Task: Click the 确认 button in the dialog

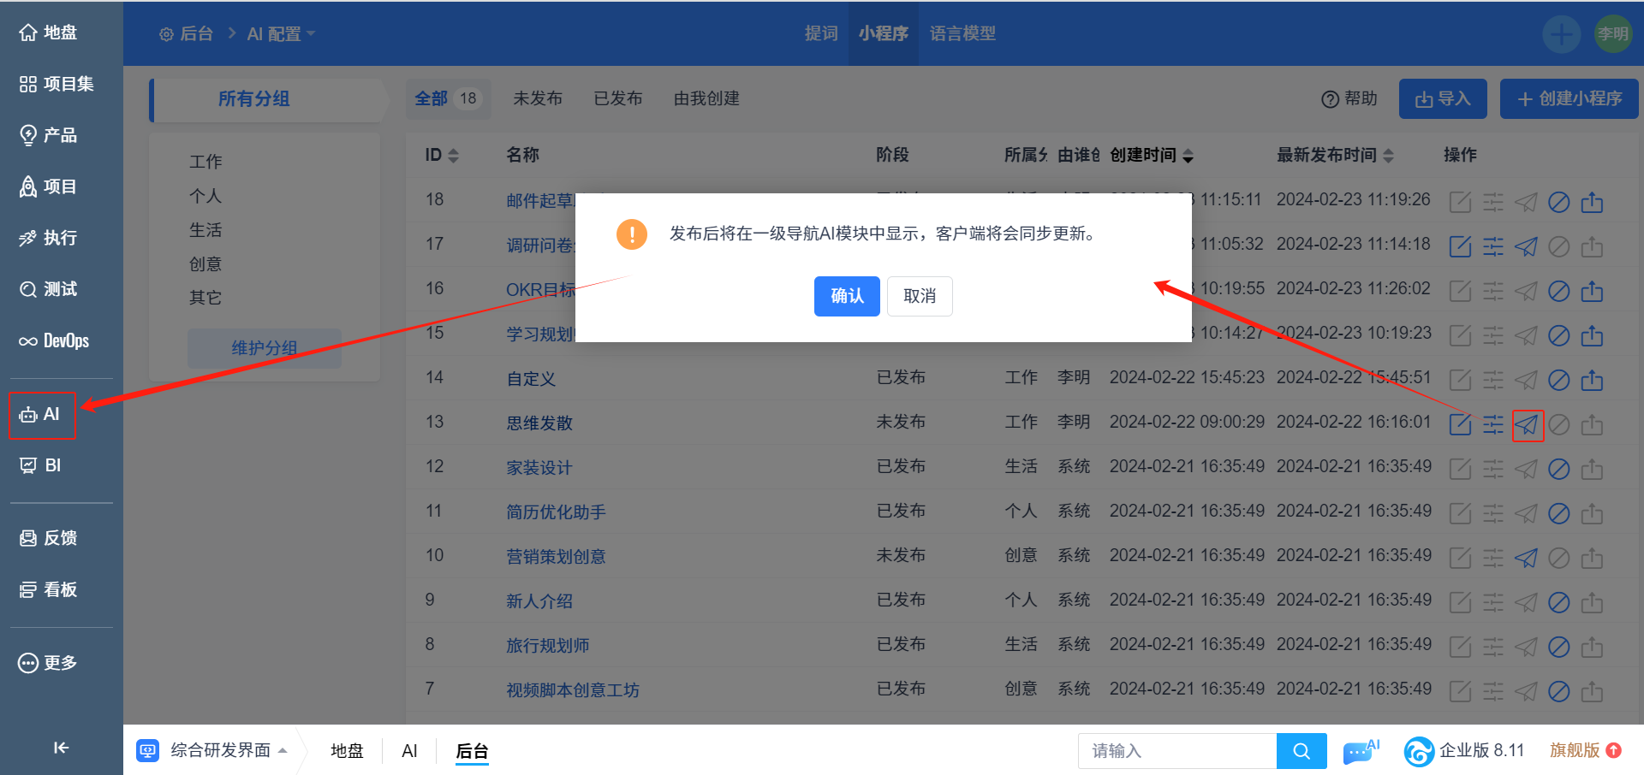Action: [846, 296]
